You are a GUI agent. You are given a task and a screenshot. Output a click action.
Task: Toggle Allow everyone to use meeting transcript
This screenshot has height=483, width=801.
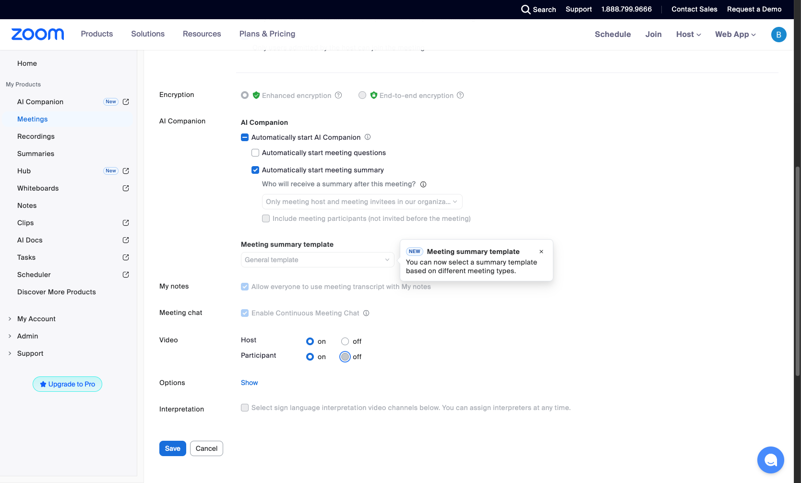245,287
